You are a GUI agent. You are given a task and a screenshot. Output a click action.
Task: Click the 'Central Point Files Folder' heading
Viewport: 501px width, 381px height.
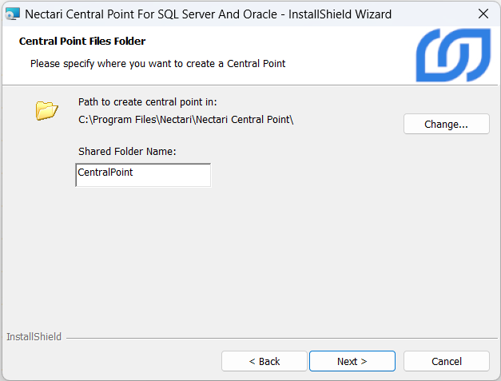(82, 41)
